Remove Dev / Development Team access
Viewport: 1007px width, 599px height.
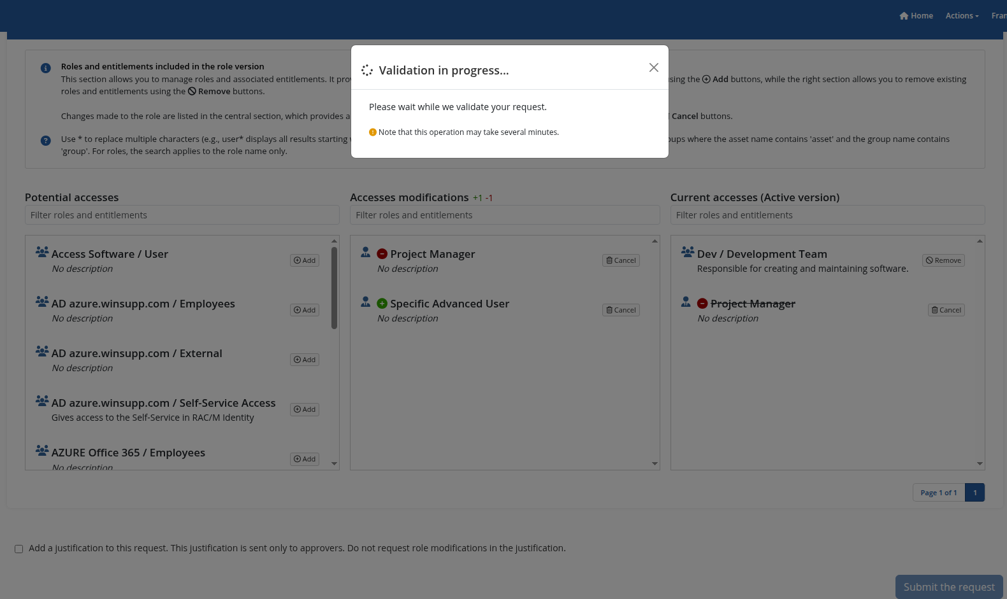pos(943,260)
